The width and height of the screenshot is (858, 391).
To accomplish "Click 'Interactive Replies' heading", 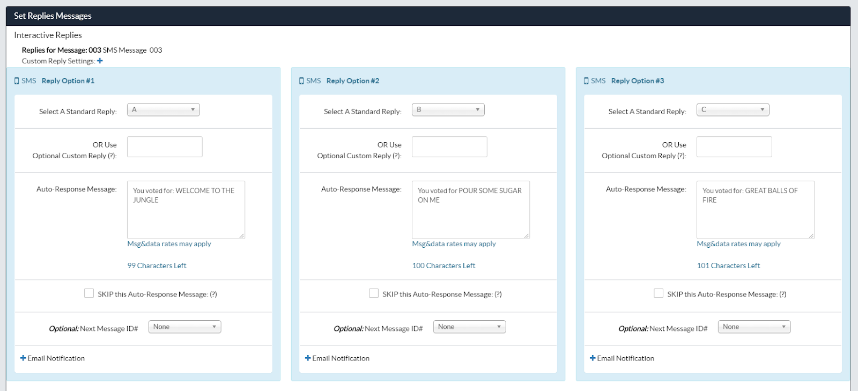I will tap(48, 35).
